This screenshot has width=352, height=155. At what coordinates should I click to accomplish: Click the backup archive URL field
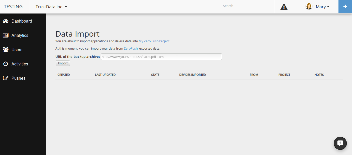tap(161, 57)
